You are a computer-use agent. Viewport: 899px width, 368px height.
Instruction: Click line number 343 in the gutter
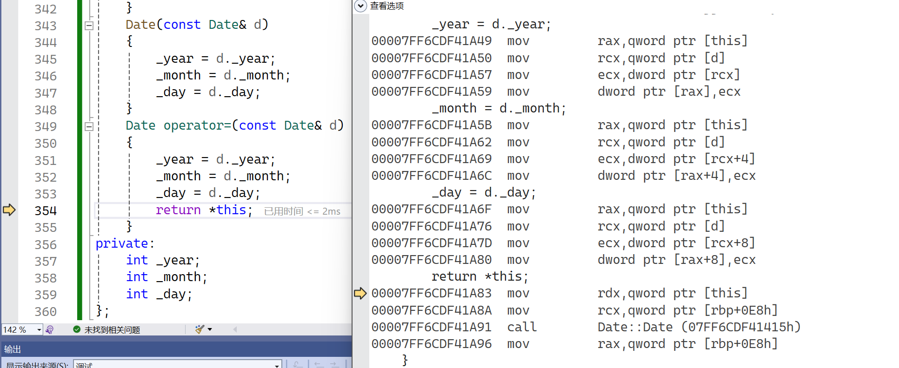[x=46, y=26]
